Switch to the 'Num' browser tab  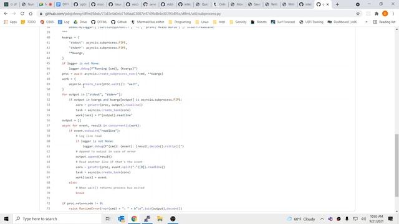pyautogui.click(x=27, y=4)
